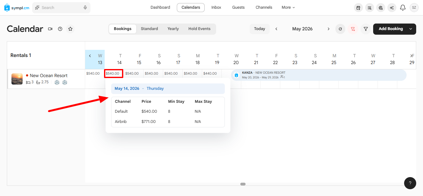Expand the More menu

point(288,7)
